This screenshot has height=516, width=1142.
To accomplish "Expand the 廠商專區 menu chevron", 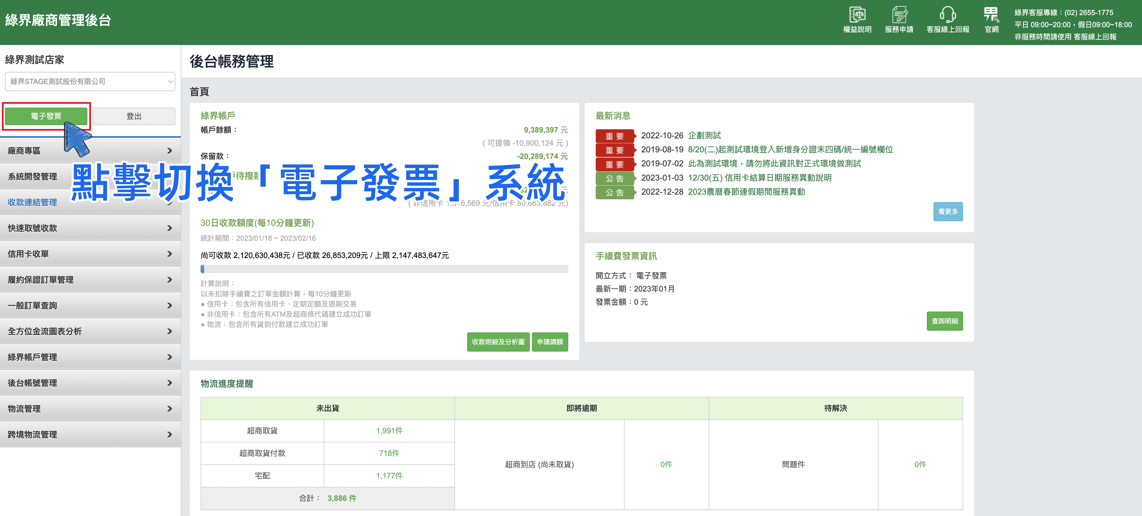I will point(169,151).
